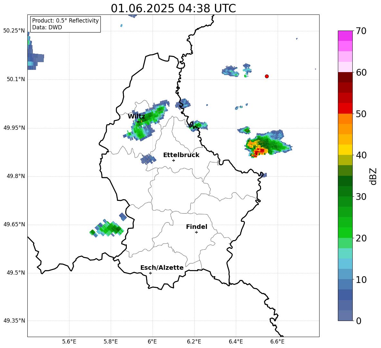381x348 pixels.
Task: Click the 6.2°E longitude label
Action: (194, 342)
